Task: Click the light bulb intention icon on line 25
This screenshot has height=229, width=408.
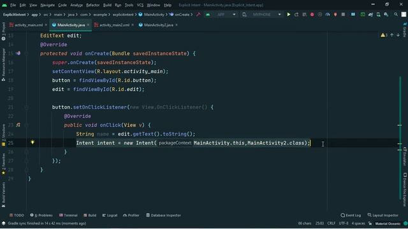Action: pos(33,142)
